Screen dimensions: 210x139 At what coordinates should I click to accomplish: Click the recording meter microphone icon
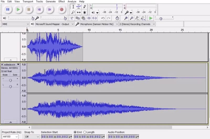point(126,13)
